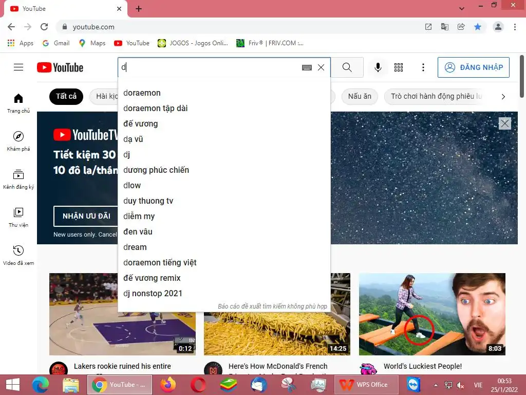This screenshot has height=395, width=526.
Task: Open Kênh đăng ký in sidebar
Action: point(18,179)
